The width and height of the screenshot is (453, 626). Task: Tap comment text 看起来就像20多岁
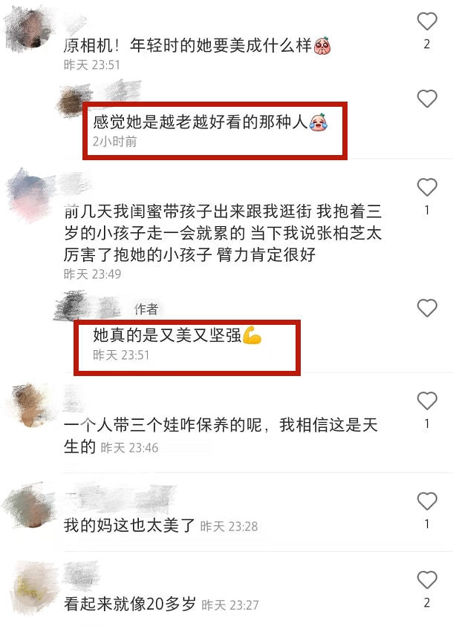click(x=129, y=604)
